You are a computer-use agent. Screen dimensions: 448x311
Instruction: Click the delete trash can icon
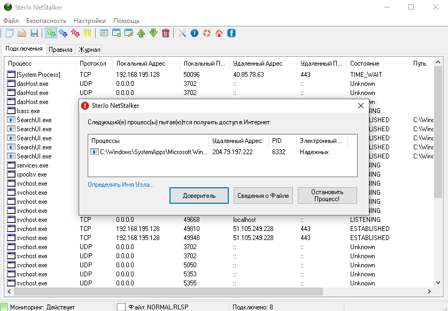click(x=166, y=33)
